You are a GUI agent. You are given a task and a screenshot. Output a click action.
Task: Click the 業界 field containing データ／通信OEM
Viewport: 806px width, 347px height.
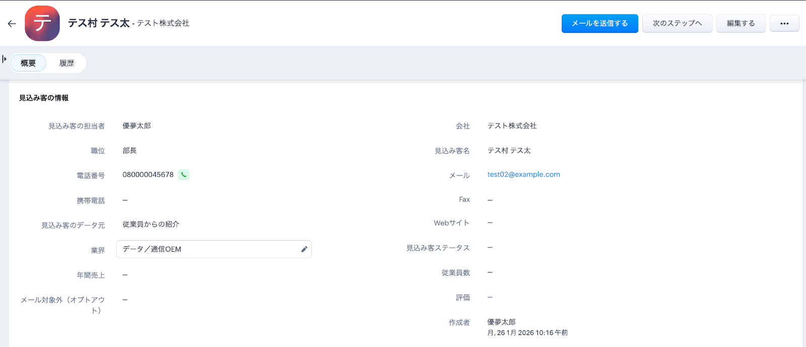point(207,249)
